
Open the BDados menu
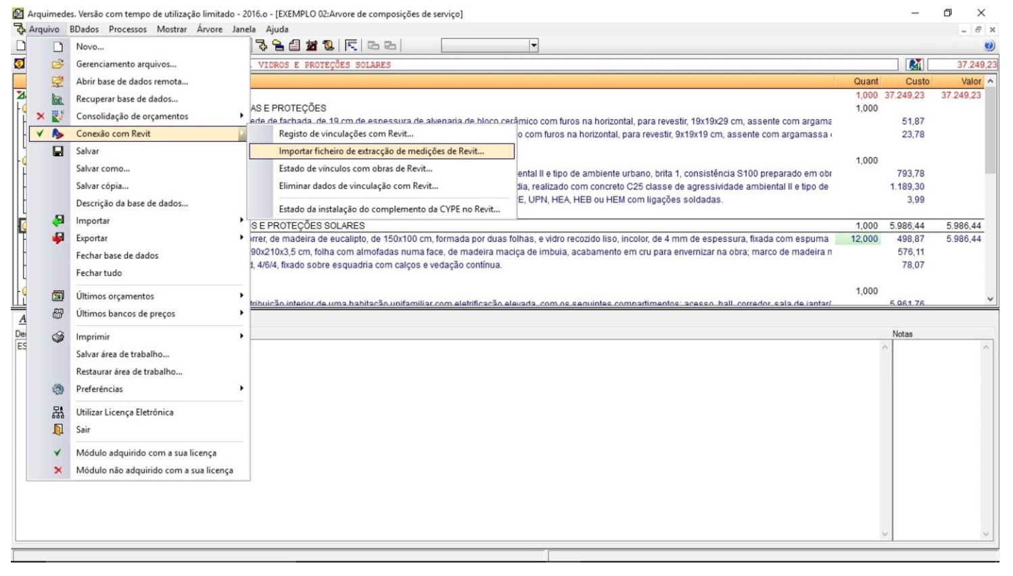pos(84,30)
